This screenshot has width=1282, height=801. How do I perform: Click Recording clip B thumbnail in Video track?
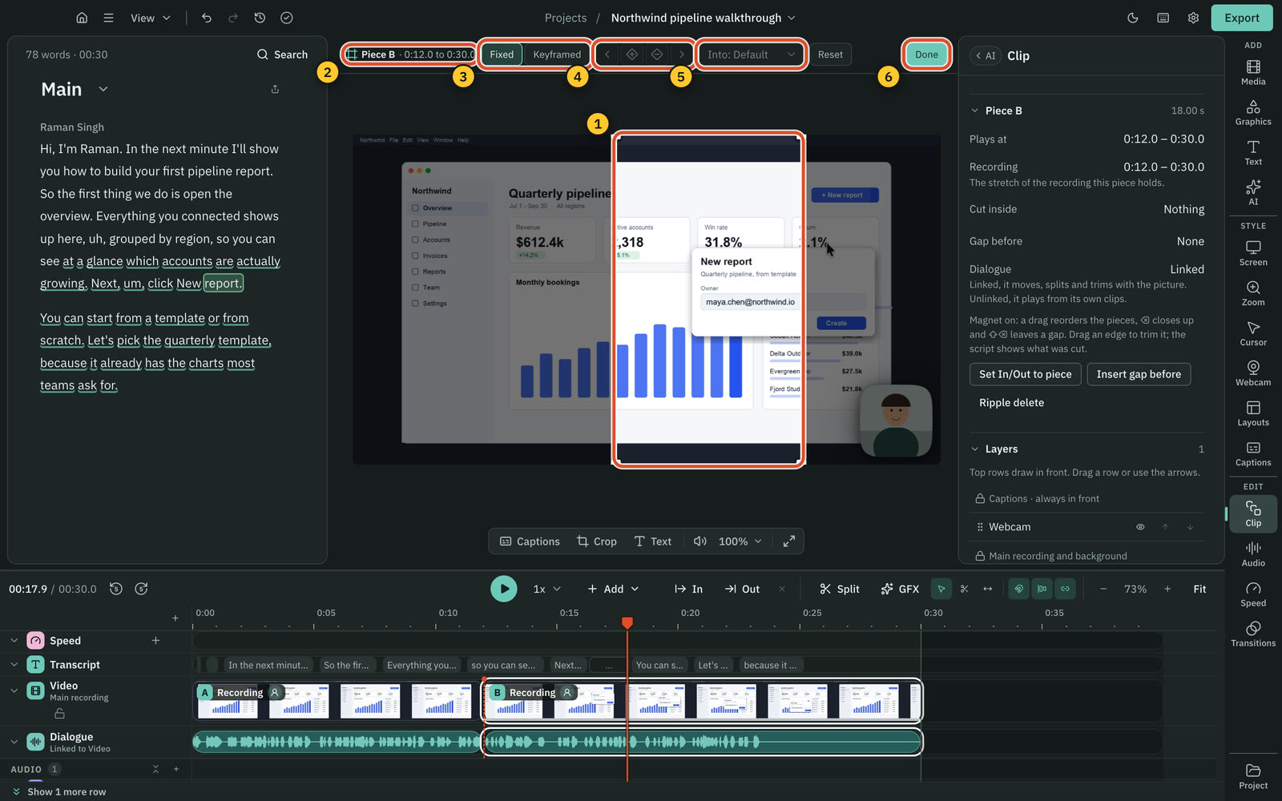(x=702, y=701)
